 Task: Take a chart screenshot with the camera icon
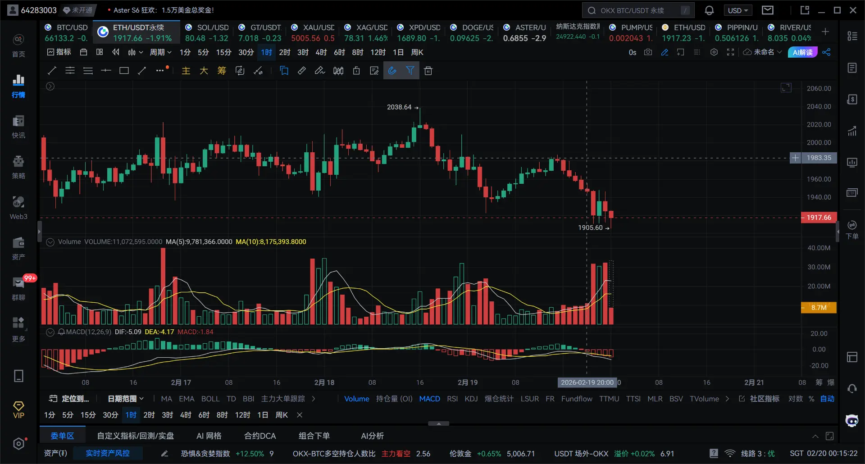648,52
